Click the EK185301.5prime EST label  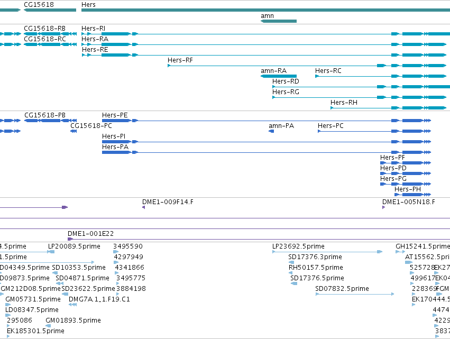(35, 332)
